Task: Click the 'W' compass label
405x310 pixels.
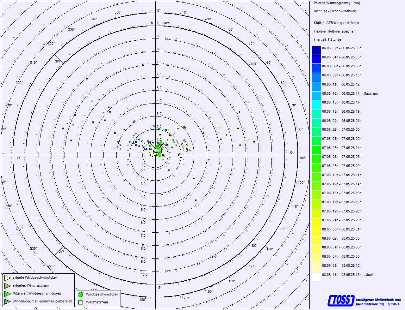Action: click(18, 158)
